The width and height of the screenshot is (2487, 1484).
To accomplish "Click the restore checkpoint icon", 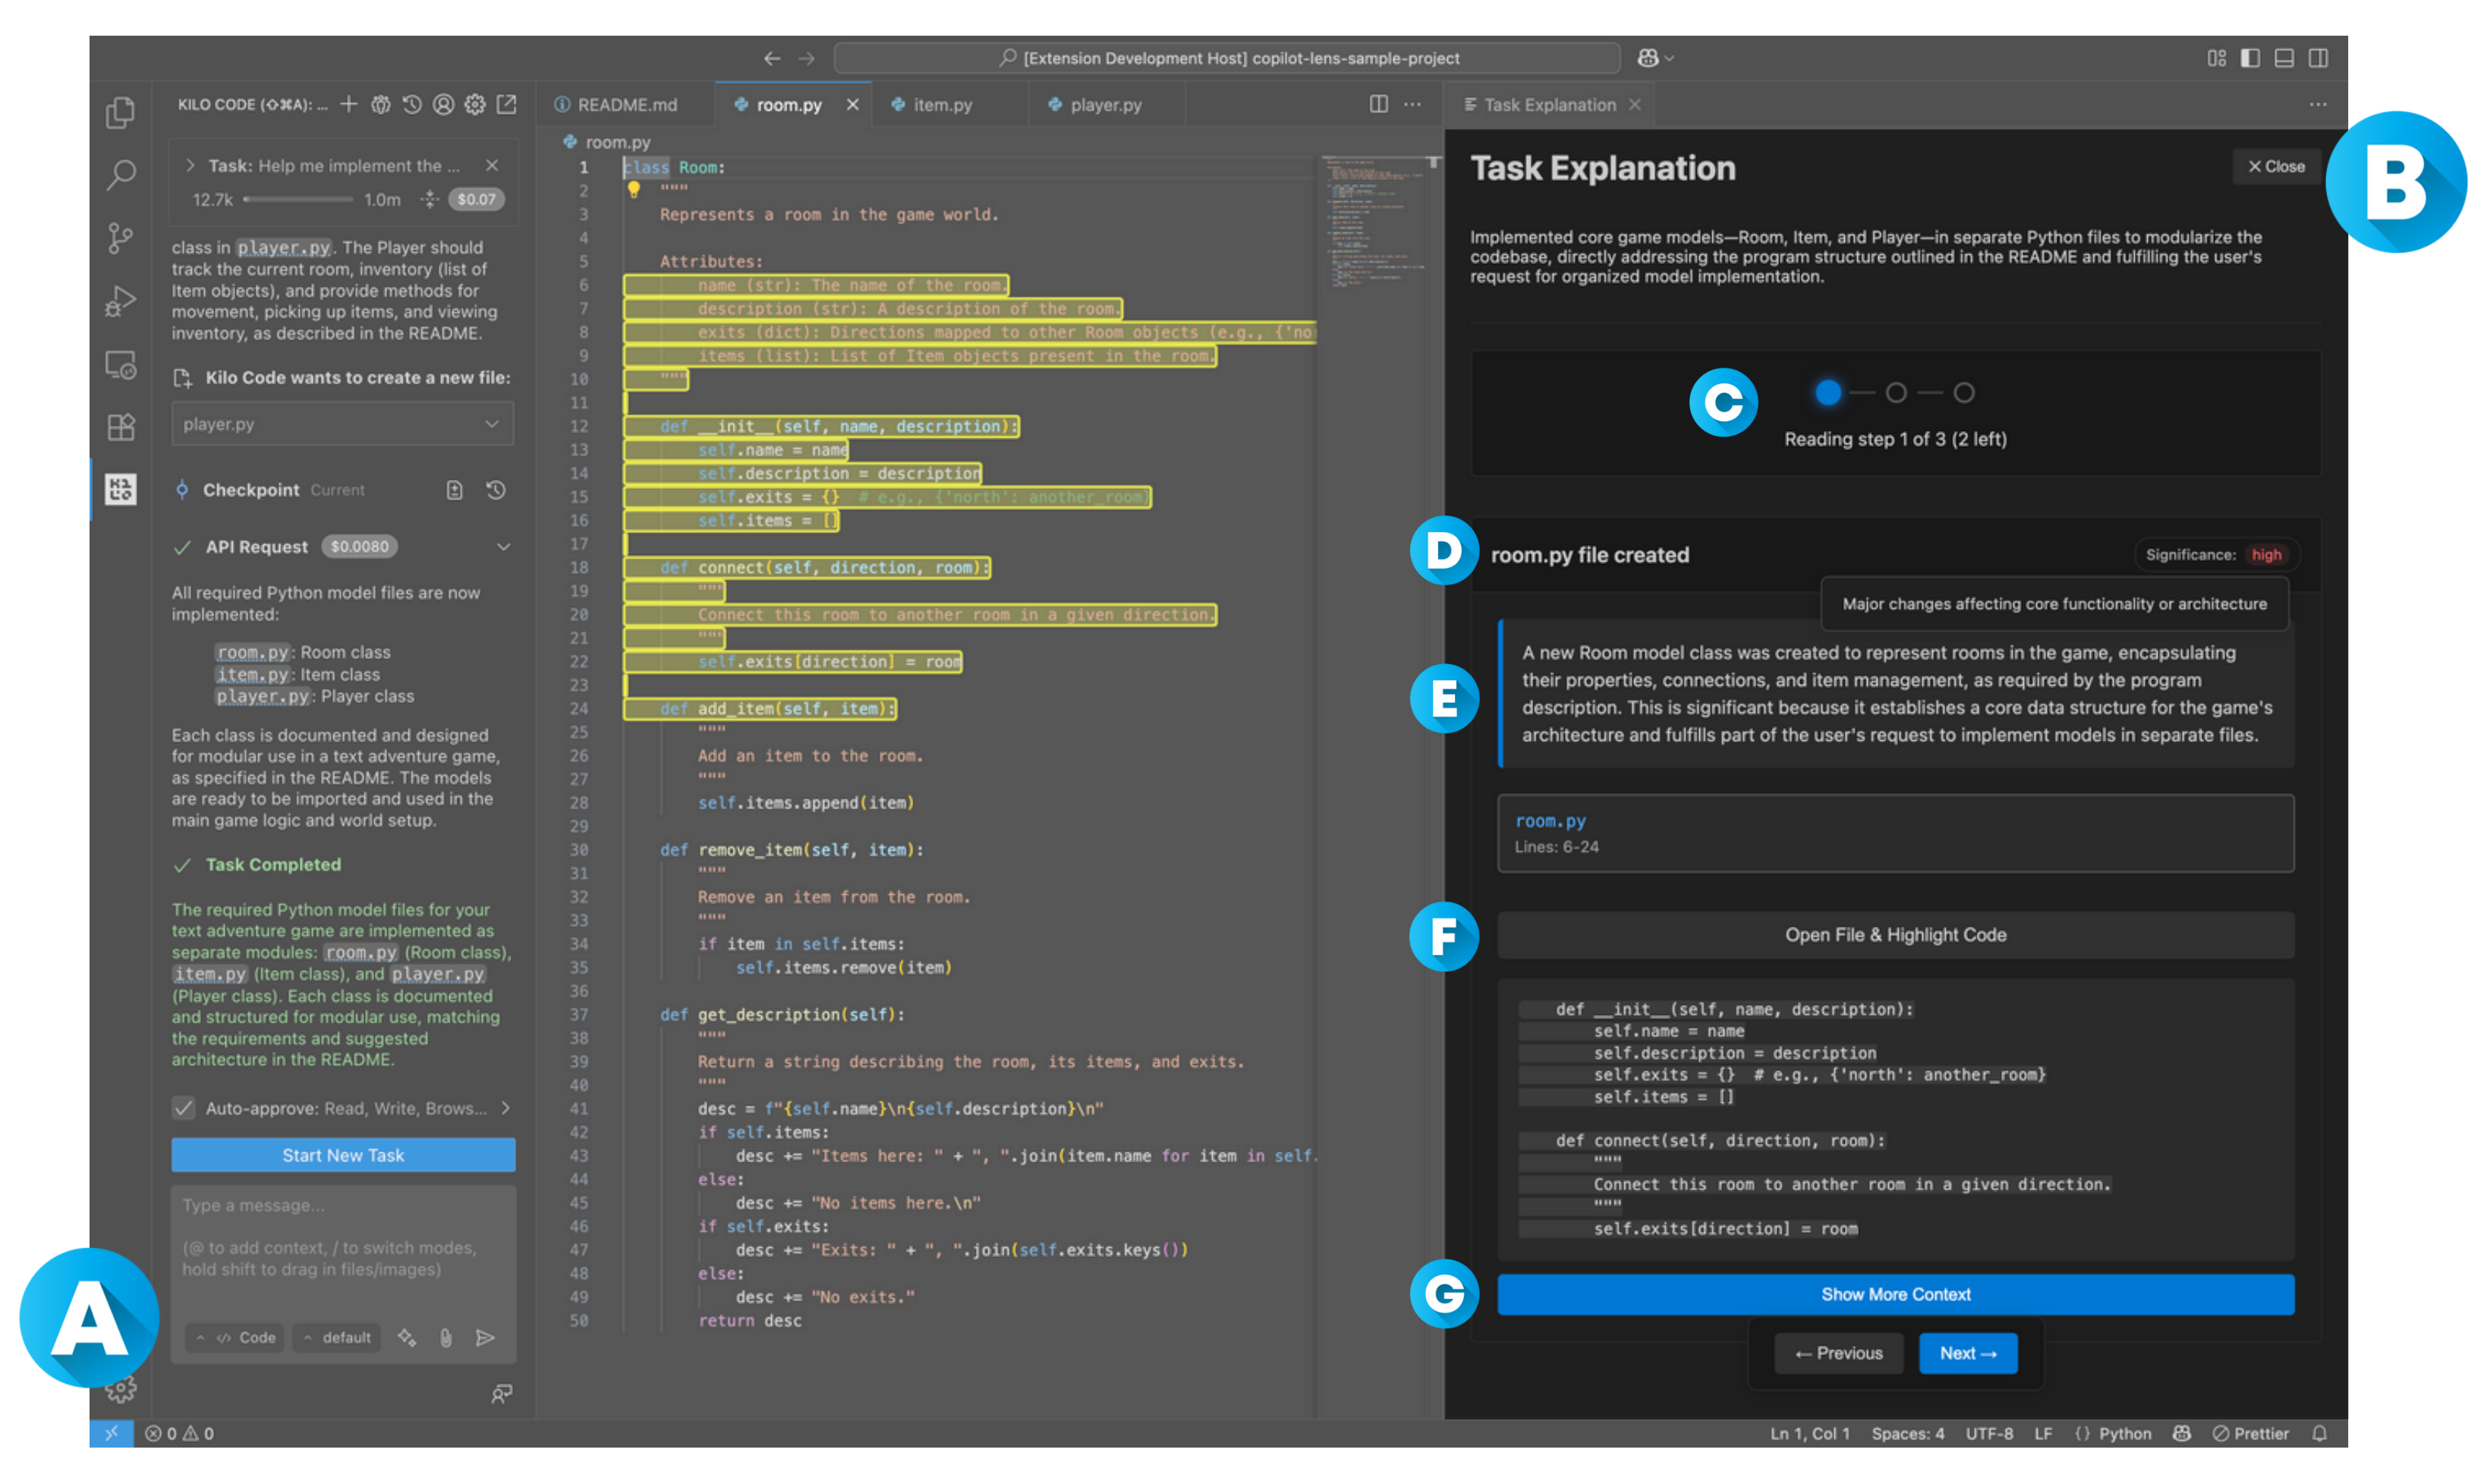I will click(496, 490).
